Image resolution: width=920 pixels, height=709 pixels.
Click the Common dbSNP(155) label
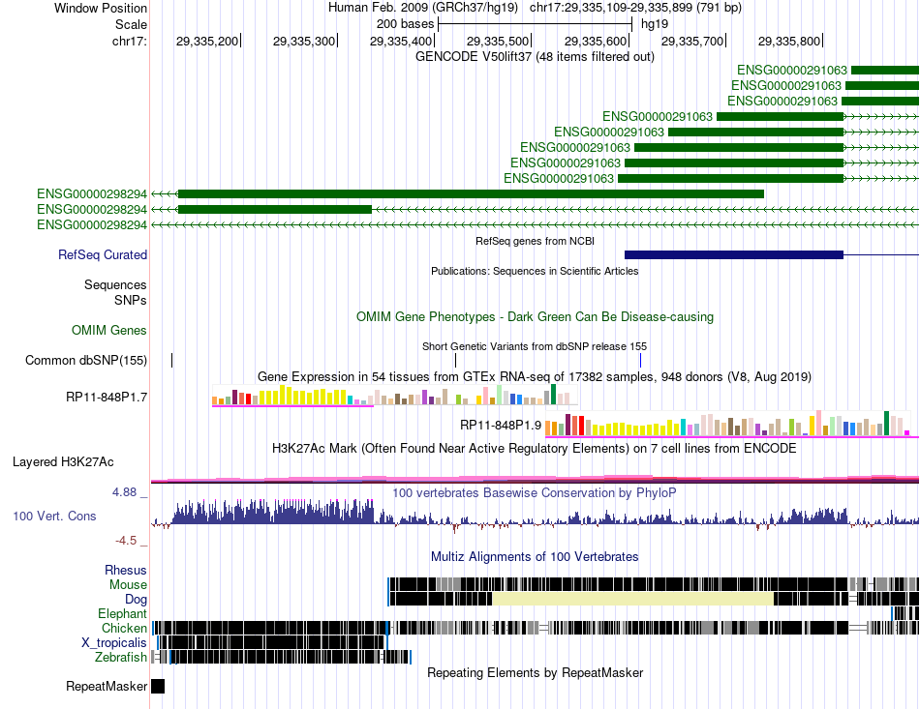point(85,361)
